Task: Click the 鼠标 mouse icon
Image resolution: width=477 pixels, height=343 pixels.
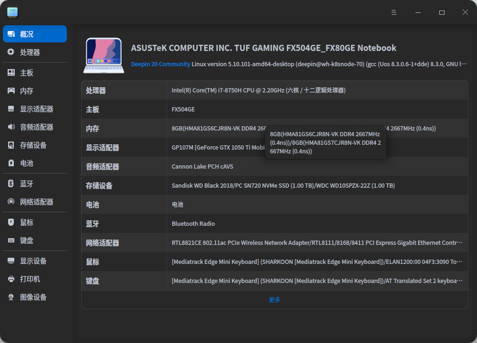Action: click(x=11, y=222)
